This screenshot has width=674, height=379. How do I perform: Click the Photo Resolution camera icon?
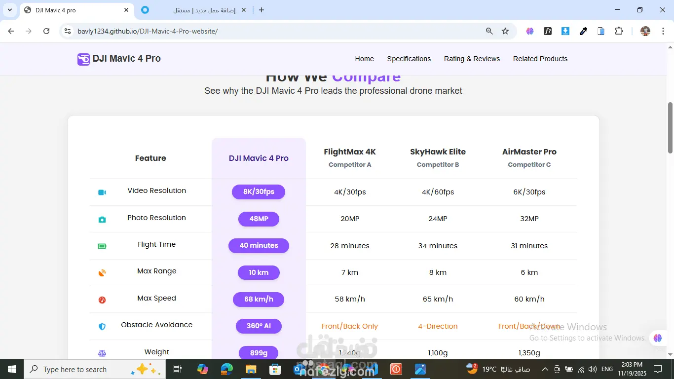pos(102,220)
